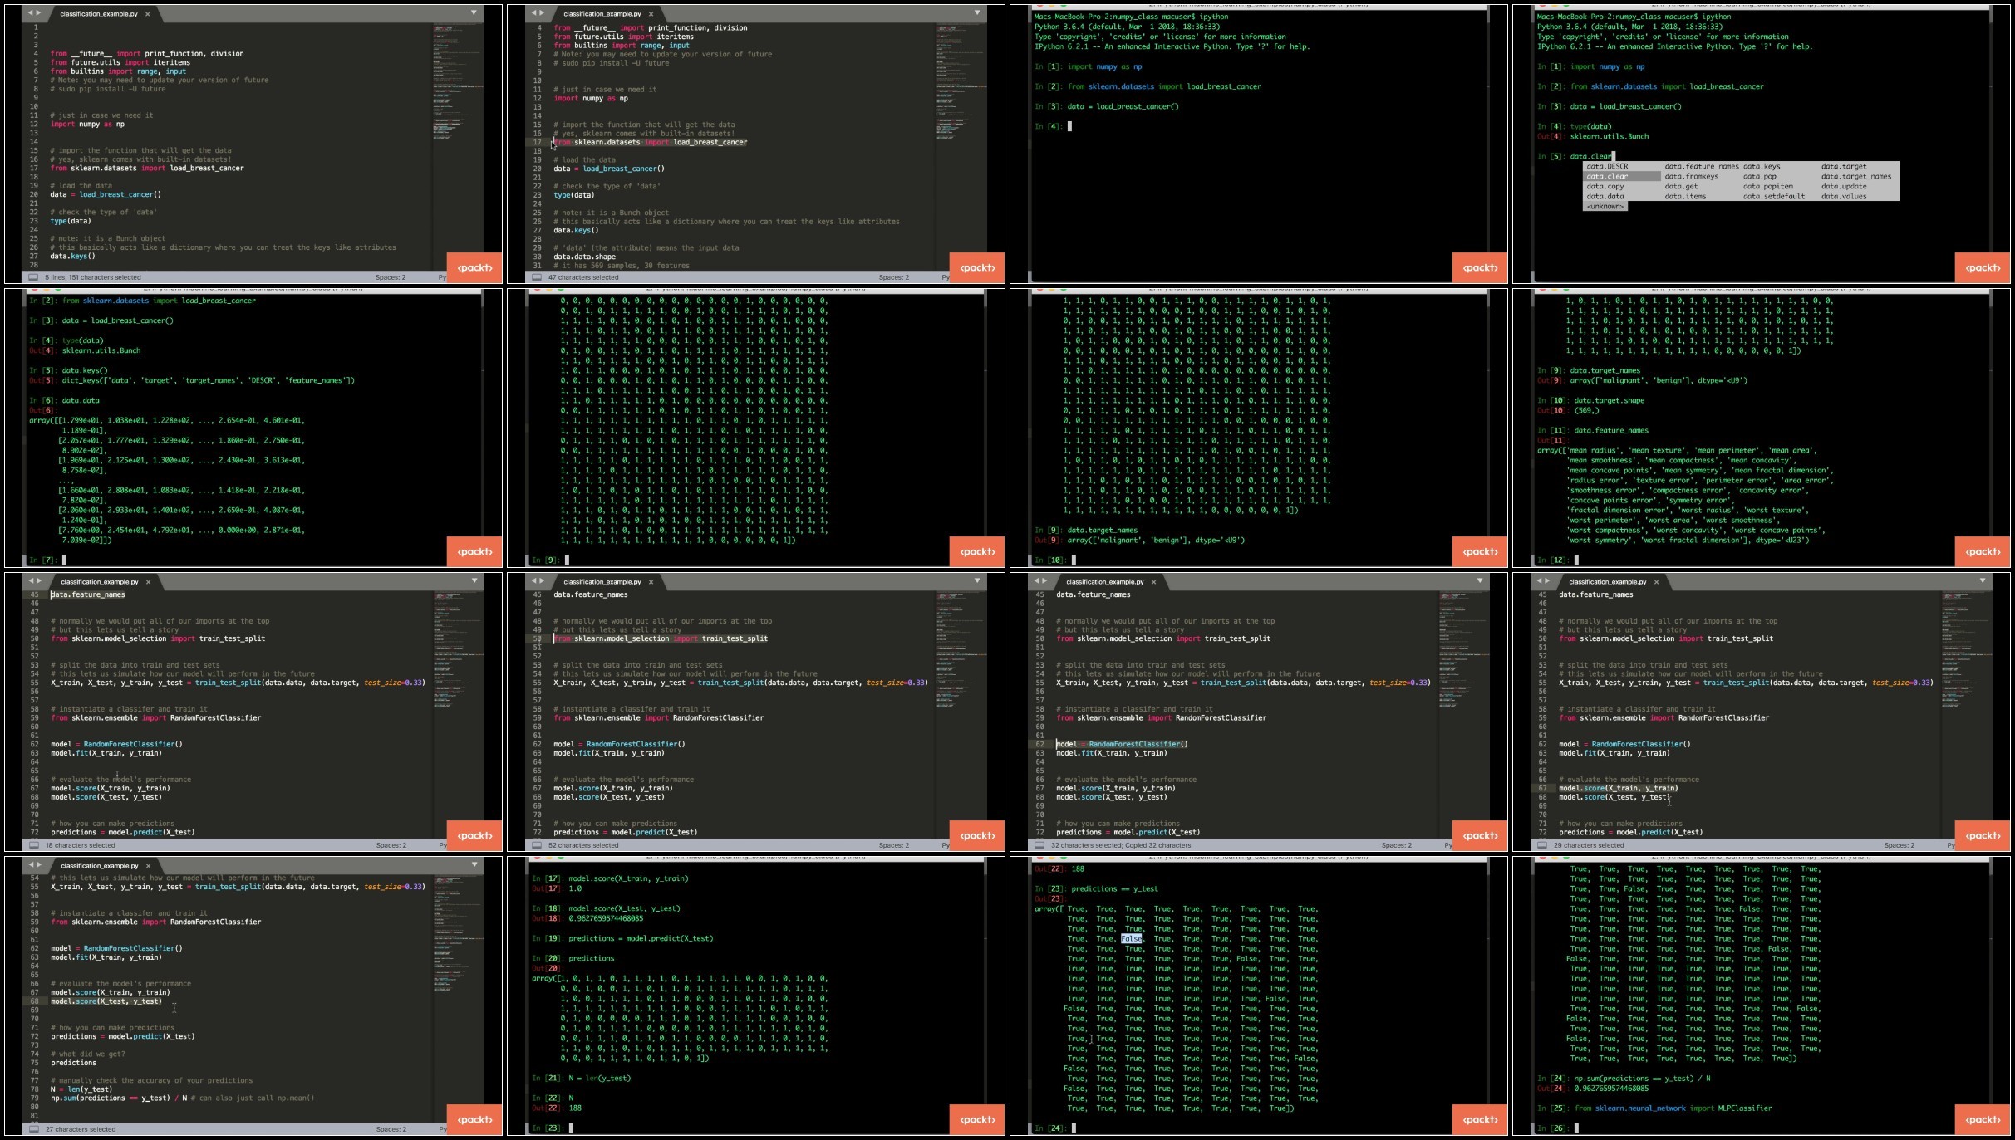Click Packt logo in frame showing data.clear autocomplete
2015x1140 pixels.
coord(1983,267)
